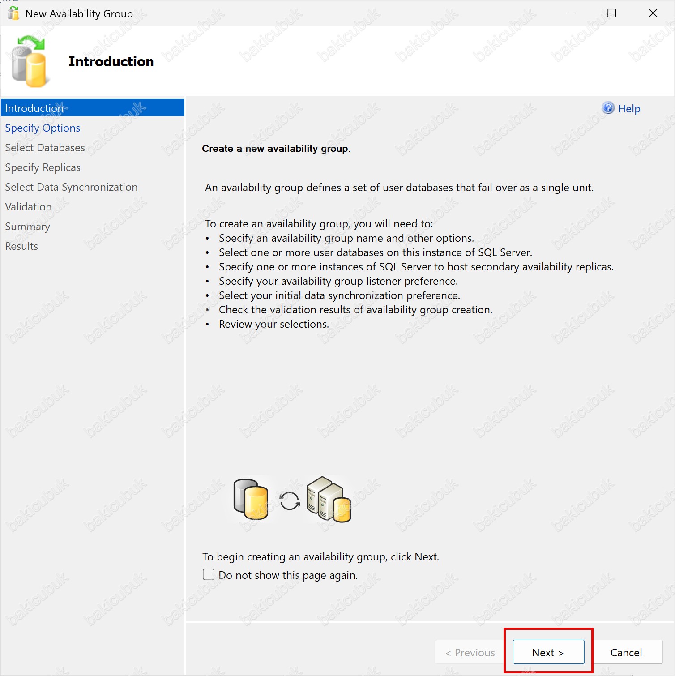Select the Introduction step in sidebar
The width and height of the screenshot is (675, 676).
(x=34, y=108)
